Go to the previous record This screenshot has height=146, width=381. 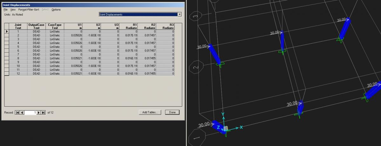tap(22, 113)
